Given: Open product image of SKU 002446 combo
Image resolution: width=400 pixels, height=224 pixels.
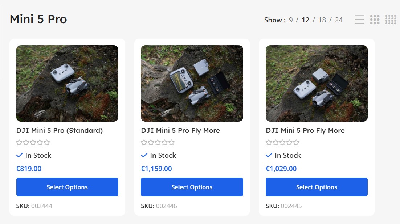Looking at the screenshot, I should click(192, 83).
